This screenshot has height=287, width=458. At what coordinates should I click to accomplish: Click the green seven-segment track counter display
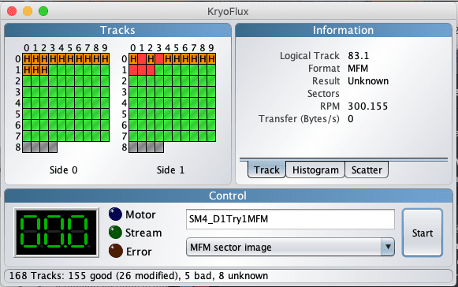click(x=56, y=233)
